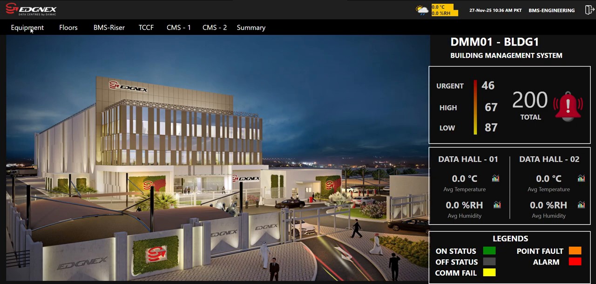Click the DATA HALL - 02 heading
The height and width of the screenshot is (284, 596).
[x=549, y=159]
